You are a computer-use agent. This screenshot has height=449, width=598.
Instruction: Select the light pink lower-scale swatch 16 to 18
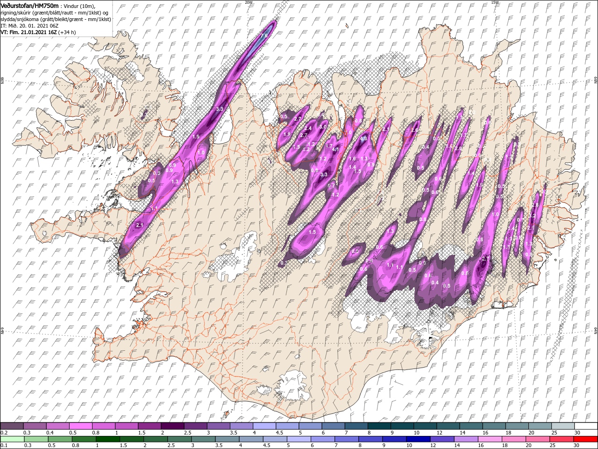point(489,439)
